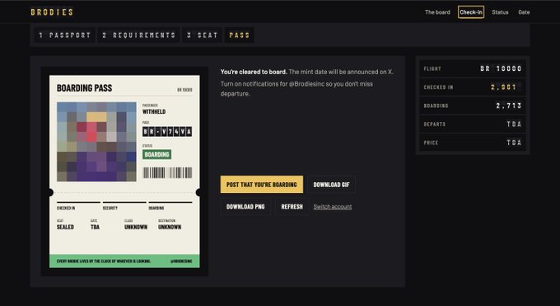
Task: Click the seat value SEALED
Action: click(65, 227)
